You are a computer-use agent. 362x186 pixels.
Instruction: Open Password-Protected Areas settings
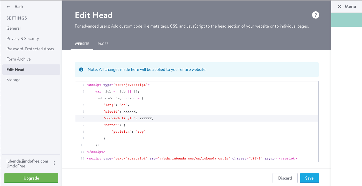(x=30, y=49)
